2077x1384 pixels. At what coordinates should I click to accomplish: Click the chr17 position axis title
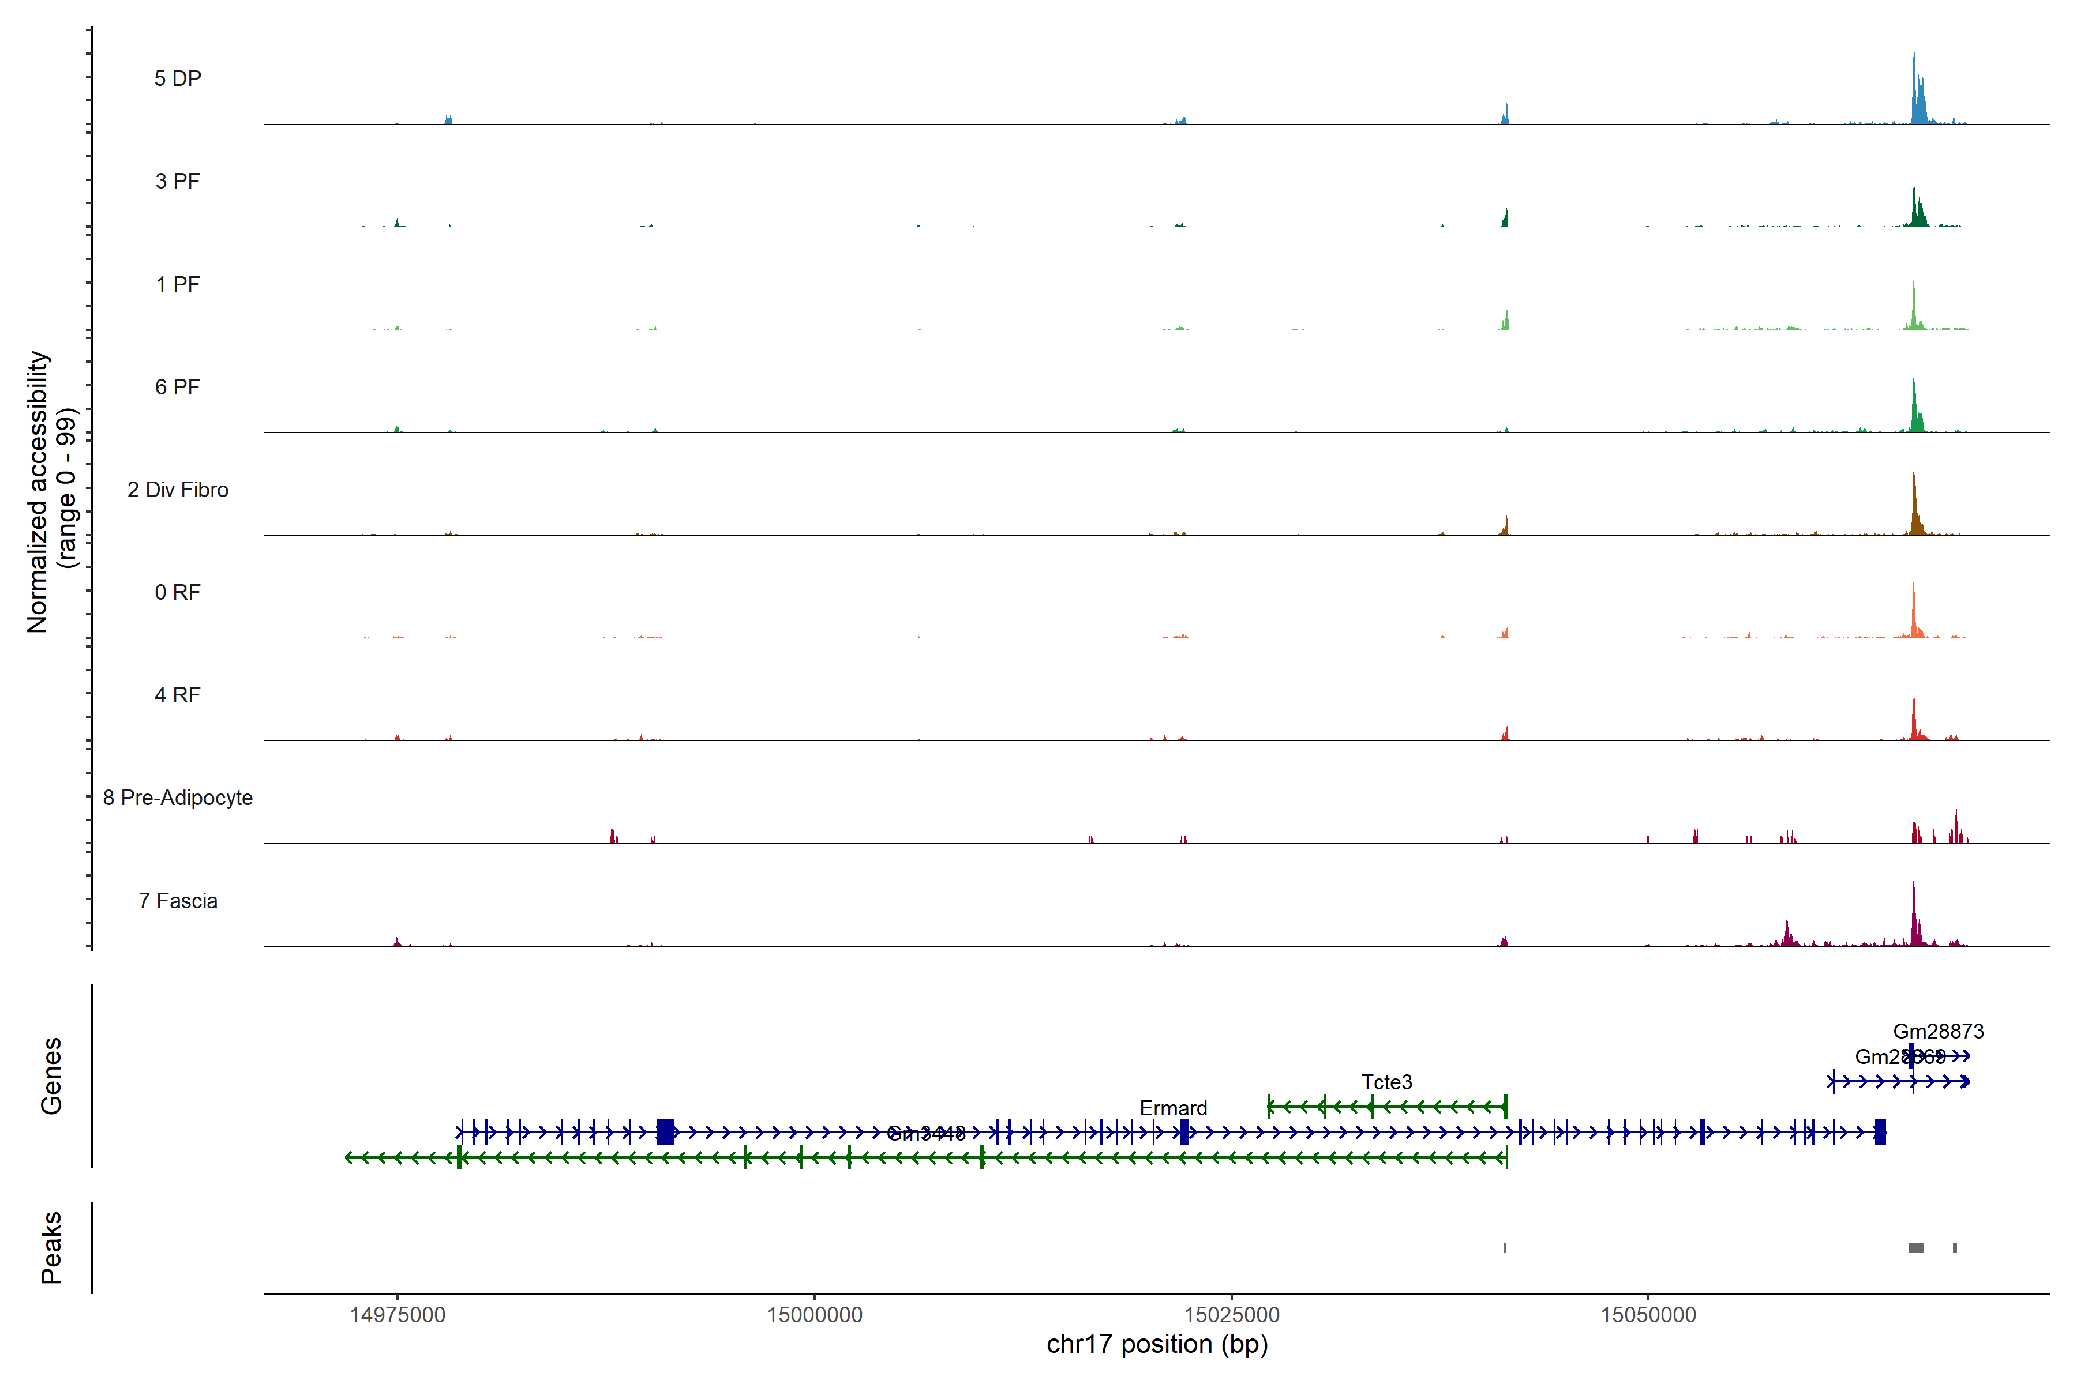(x=1157, y=1344)
